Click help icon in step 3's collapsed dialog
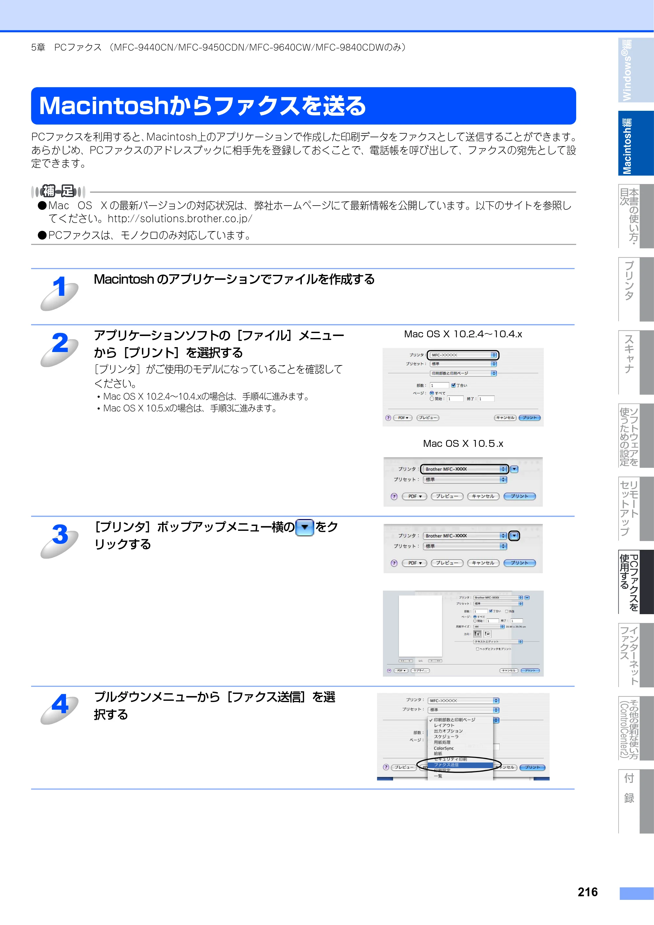 394,563
